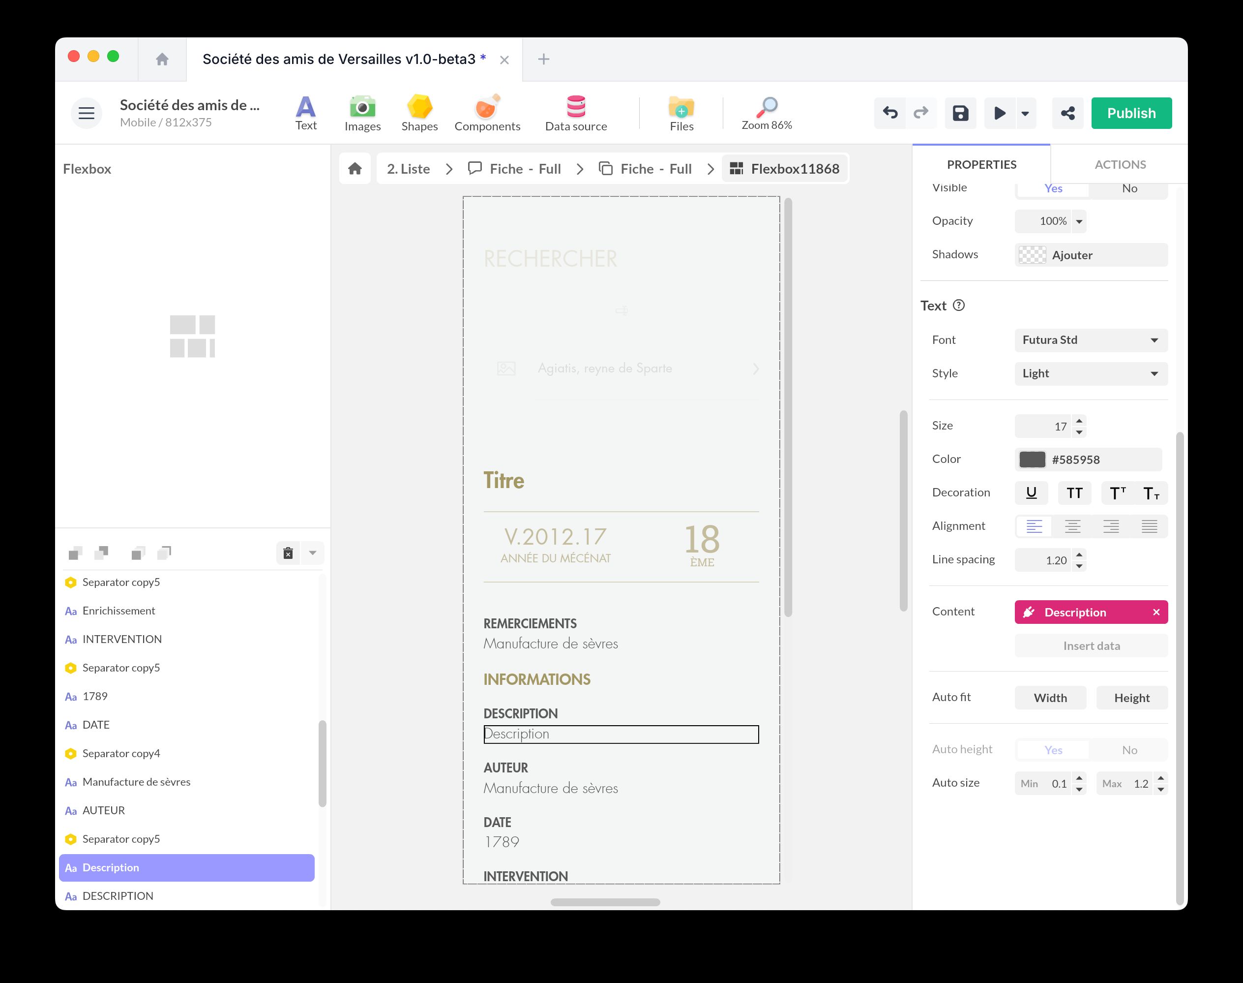1243x983 pixels.
Task: Open the text color swatch #585958
Action: 1032,459
